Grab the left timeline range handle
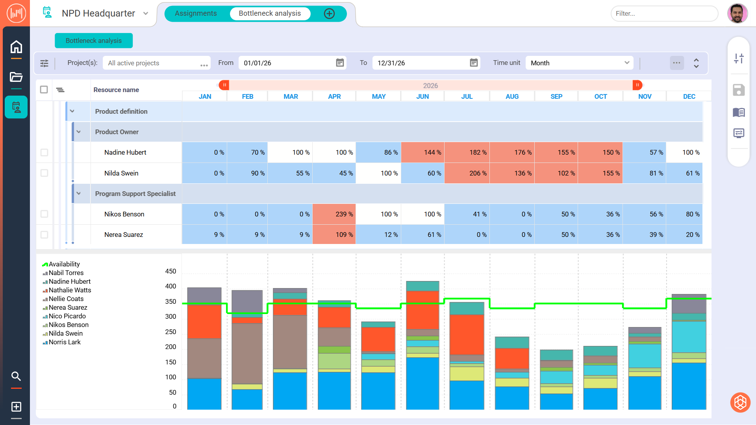Image resolution: width=756 pixels, height=425 pixels. tap(224, 85)
